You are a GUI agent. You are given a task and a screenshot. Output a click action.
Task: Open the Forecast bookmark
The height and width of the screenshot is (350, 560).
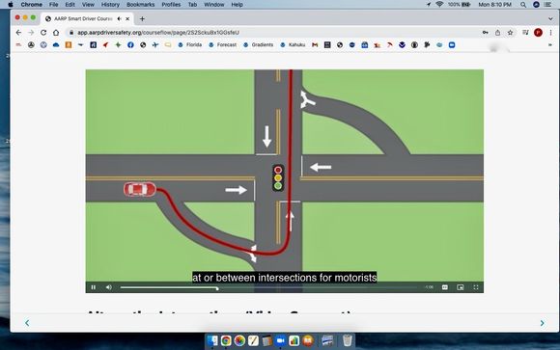click(223, 45)
